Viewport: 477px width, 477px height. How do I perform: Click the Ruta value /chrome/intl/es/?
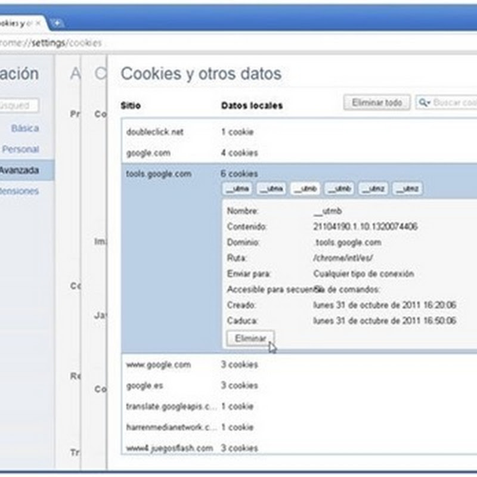(x=342, y=258)
